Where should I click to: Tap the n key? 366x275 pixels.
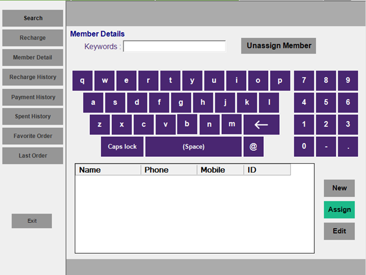tap(209, 125)
